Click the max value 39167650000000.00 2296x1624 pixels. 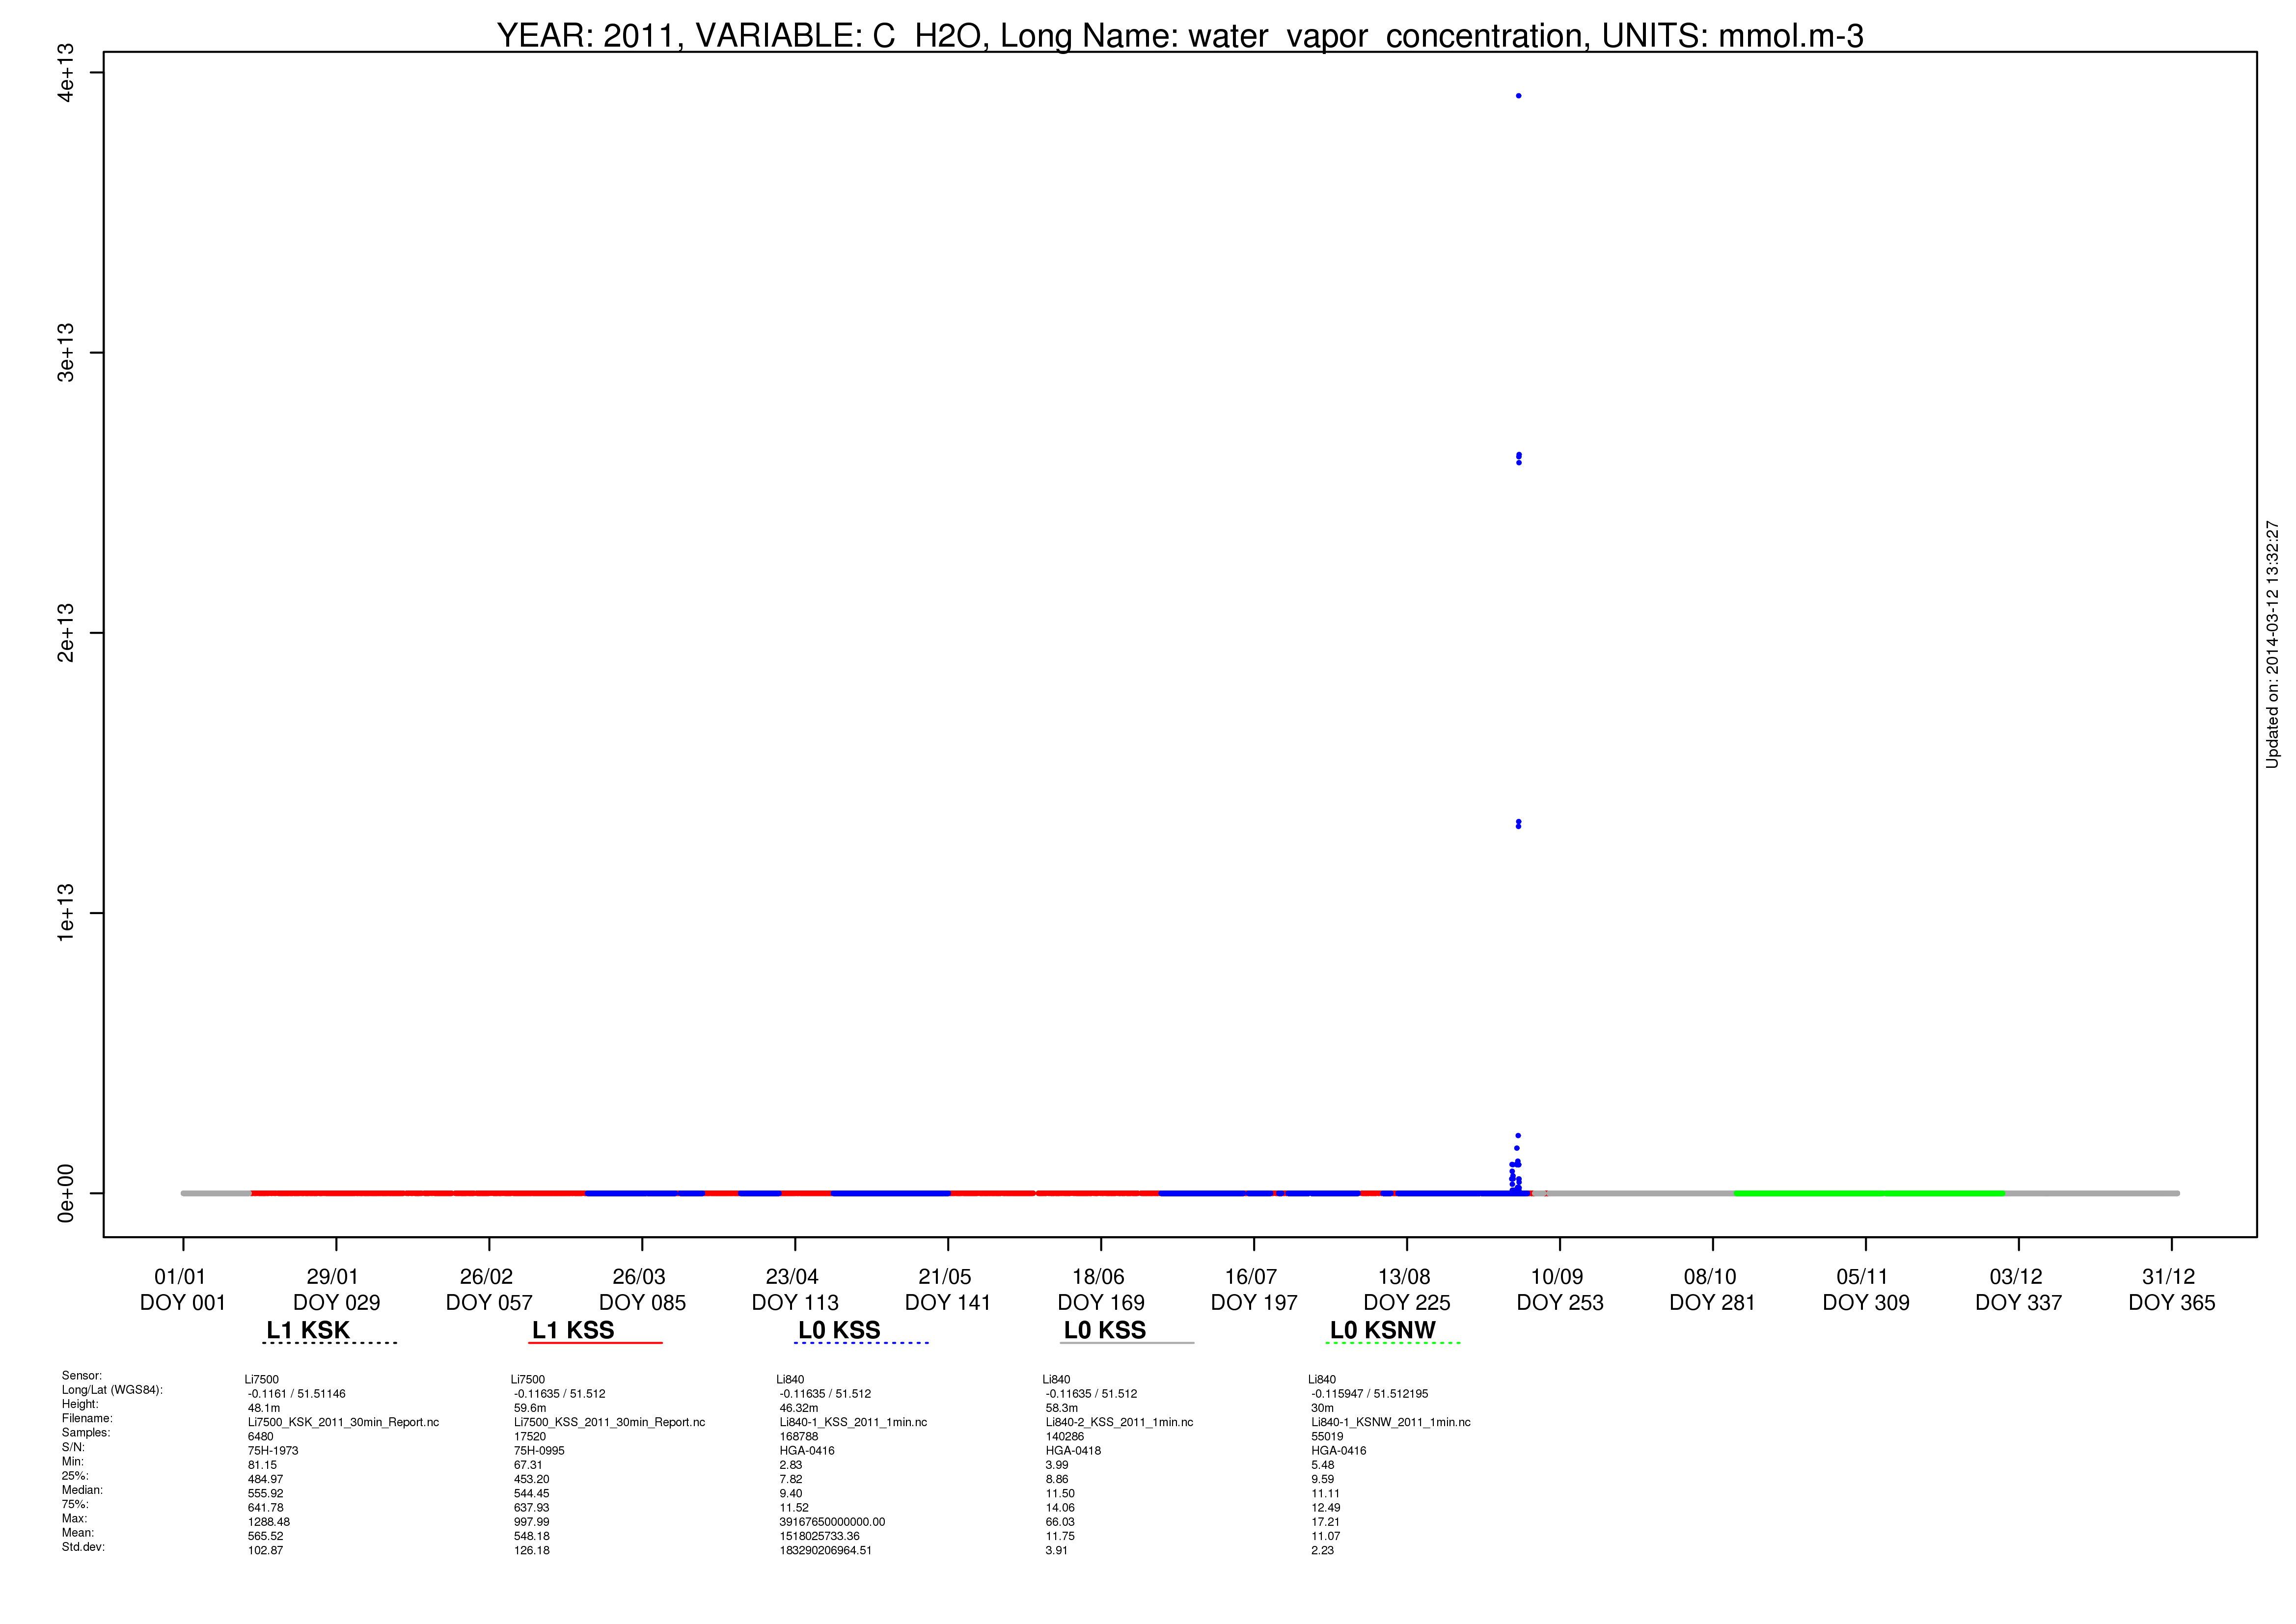832,1522
